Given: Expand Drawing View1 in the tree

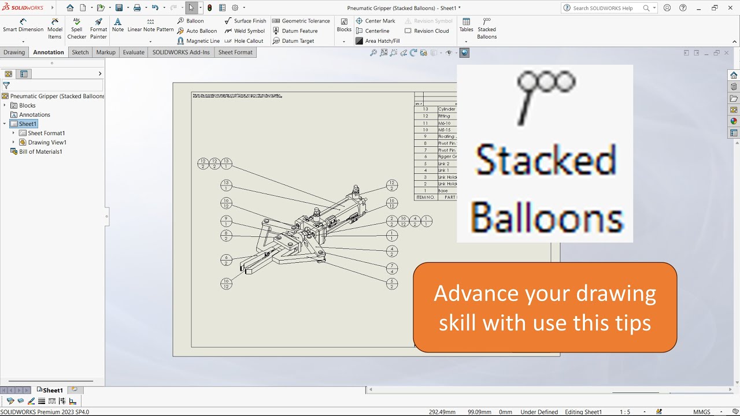Looking at the screenshot, I should [14, 142].
